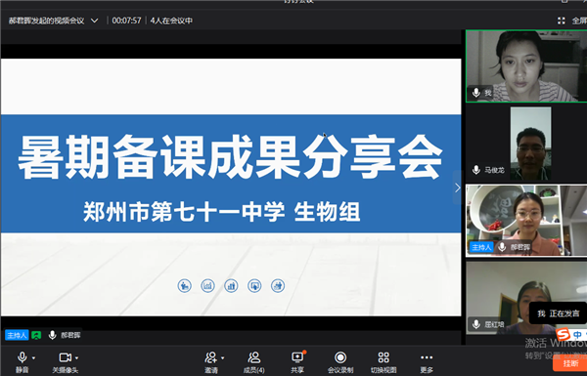Select 屈红艳's video thumbnail
Screen dimensions: 587x376
click(x=526, y=298)
